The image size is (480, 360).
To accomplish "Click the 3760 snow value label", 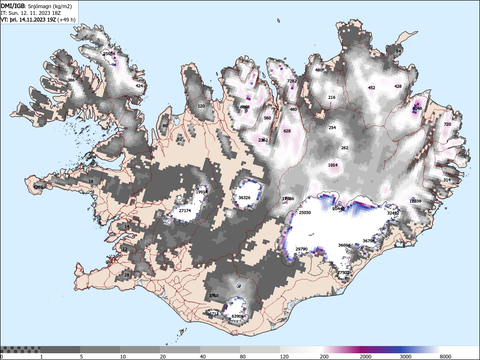I will tap(214, 296).
